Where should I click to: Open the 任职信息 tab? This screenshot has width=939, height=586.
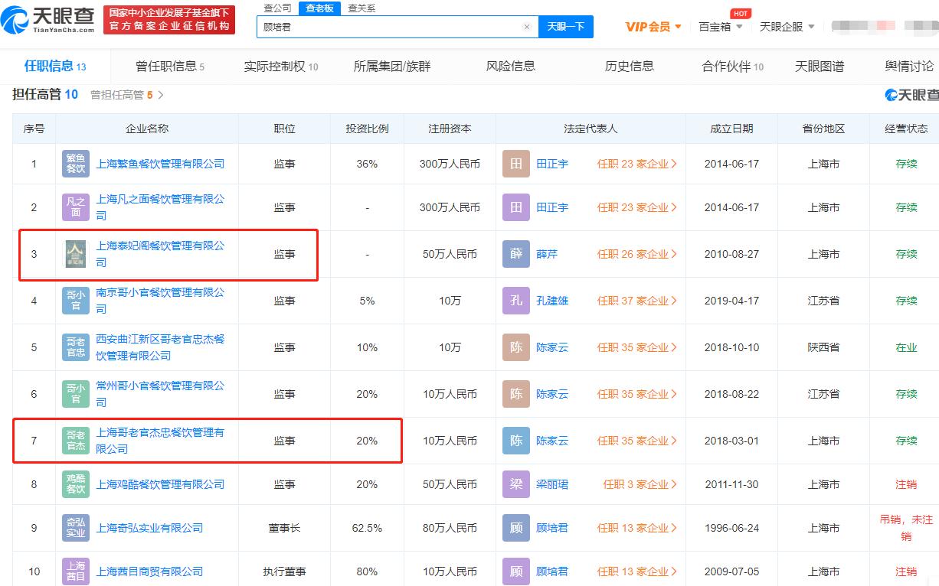[55, 66]
